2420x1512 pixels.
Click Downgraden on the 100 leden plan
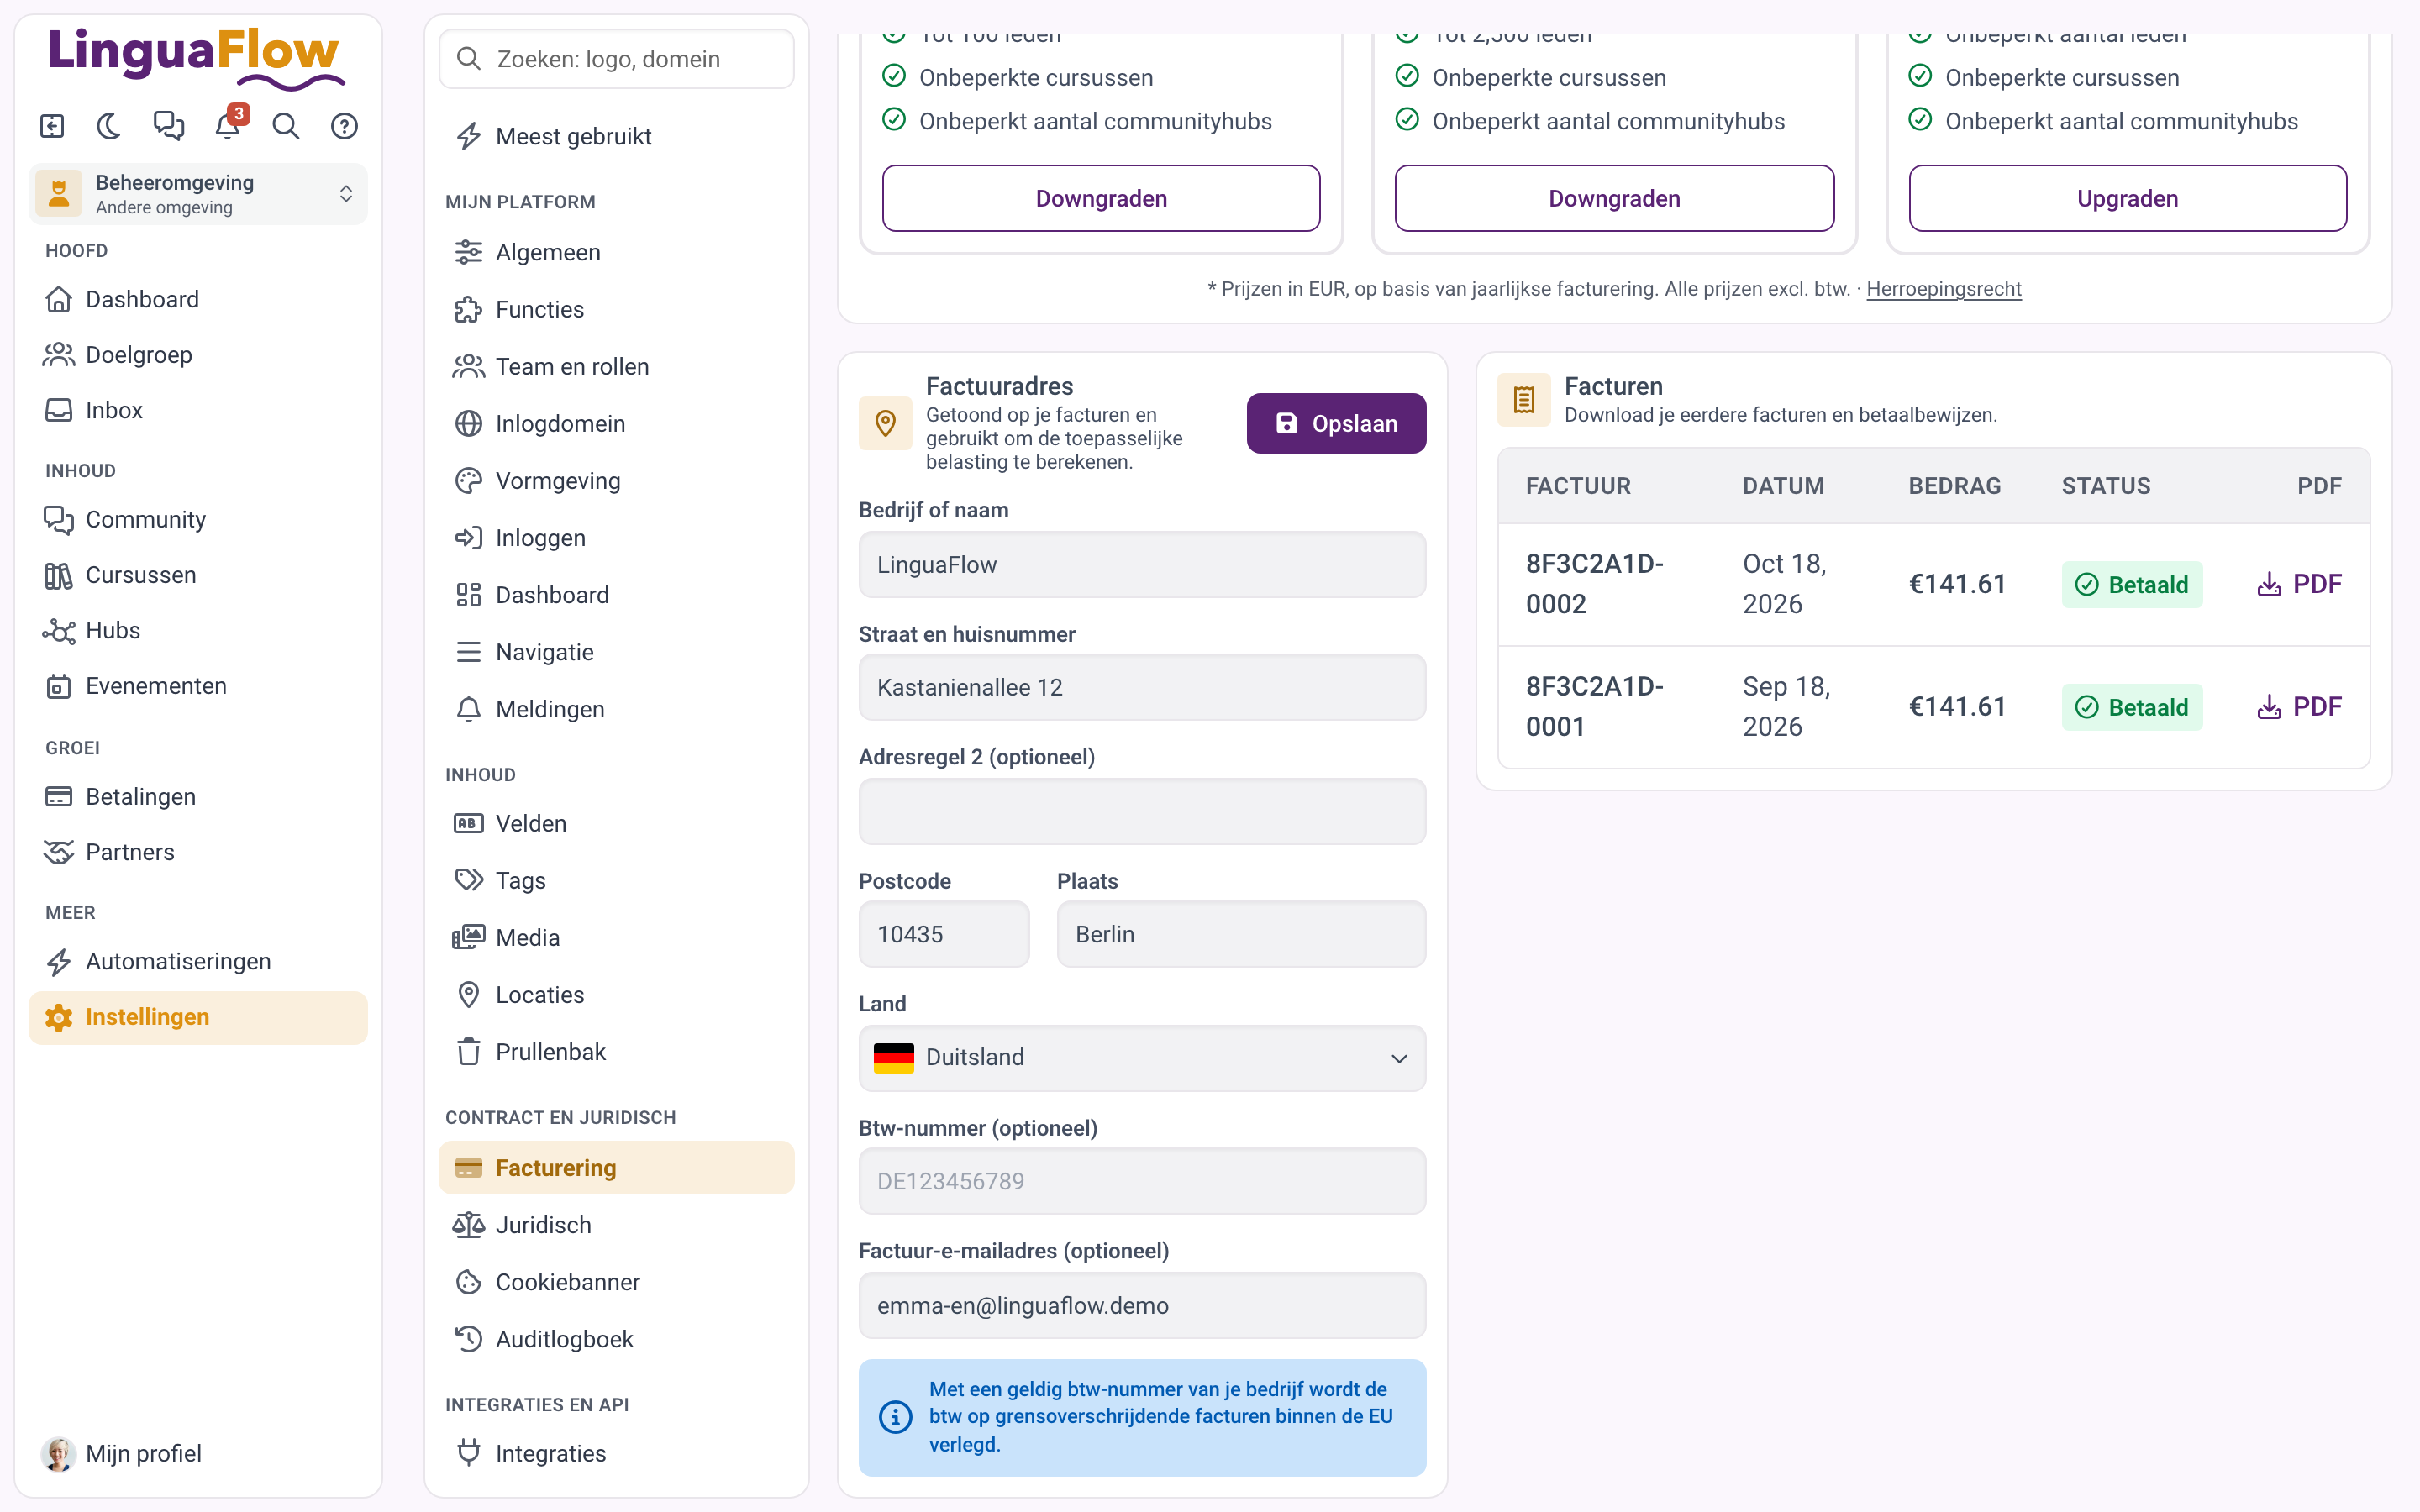(x=1101, y=199)
